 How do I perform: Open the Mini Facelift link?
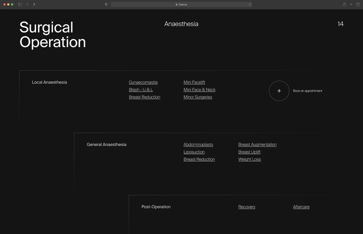194,82
